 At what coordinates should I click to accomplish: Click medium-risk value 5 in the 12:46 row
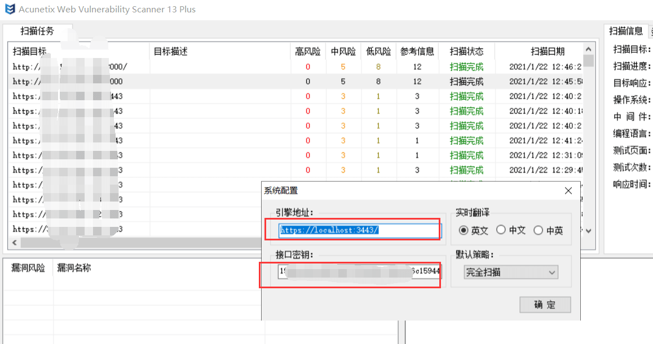(x=343, y=66)
